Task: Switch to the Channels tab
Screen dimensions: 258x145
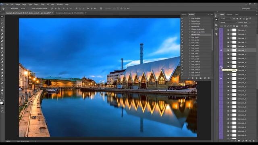Action: [229, 14]
